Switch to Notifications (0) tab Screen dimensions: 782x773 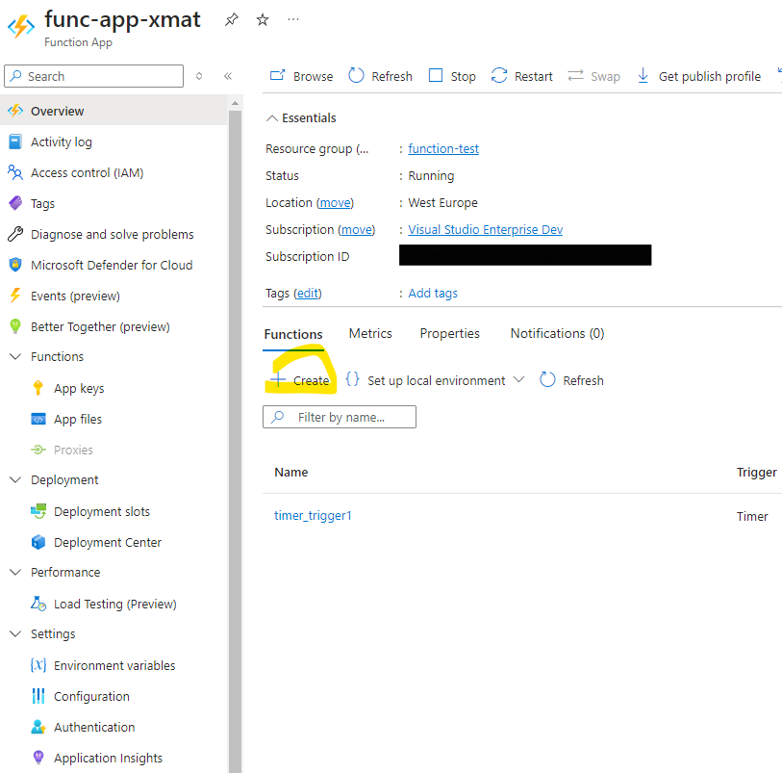[x=557, y=333]
